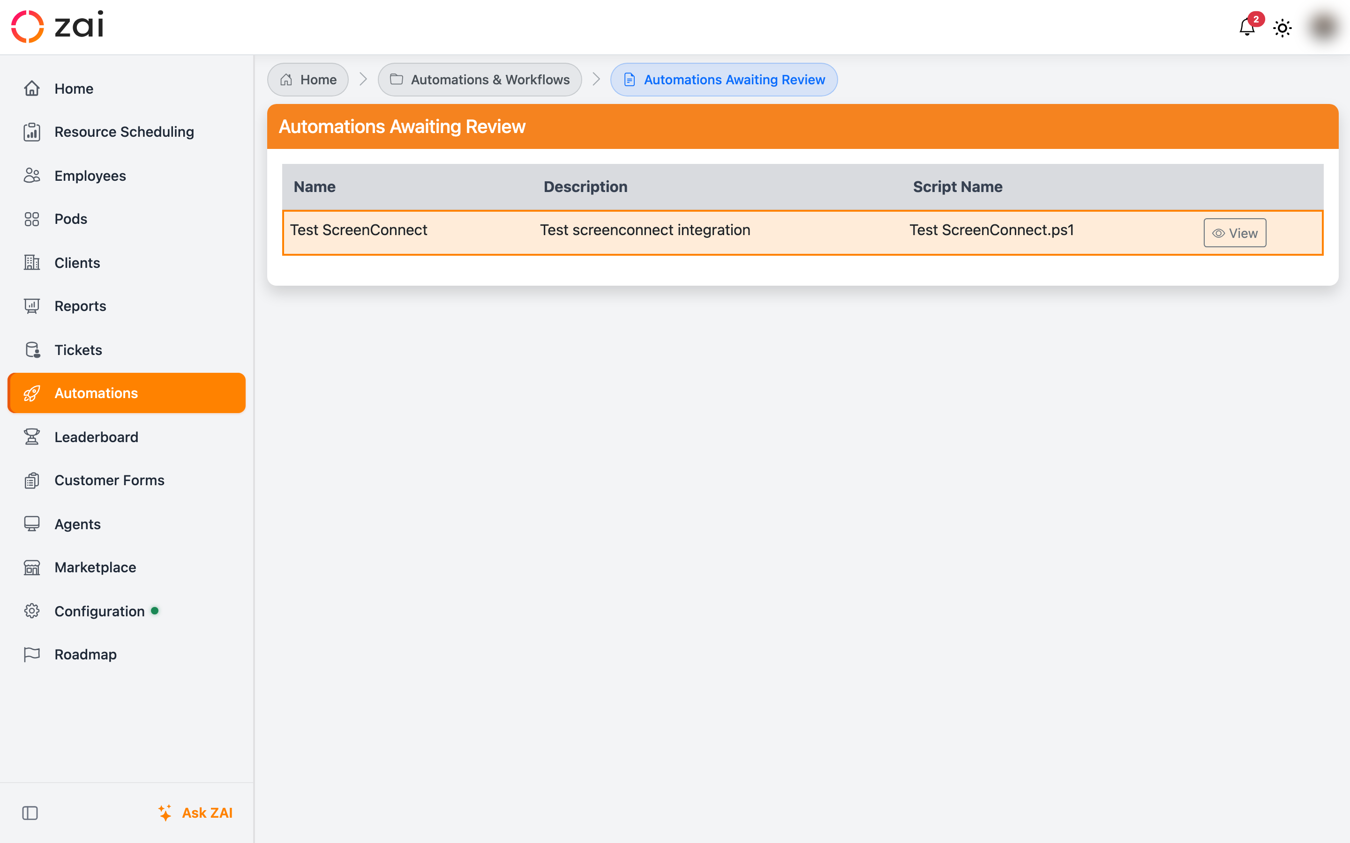
Task: Select Pods in the sidebar
Action: click(127, 219)
